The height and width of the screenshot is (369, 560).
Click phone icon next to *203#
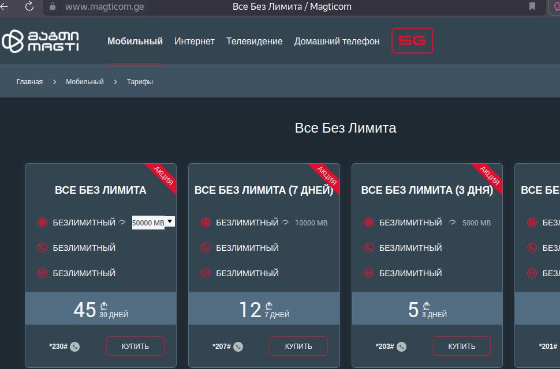click(401, 347)
